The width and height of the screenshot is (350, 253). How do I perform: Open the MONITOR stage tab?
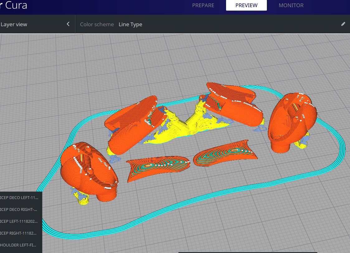[291, 5]
